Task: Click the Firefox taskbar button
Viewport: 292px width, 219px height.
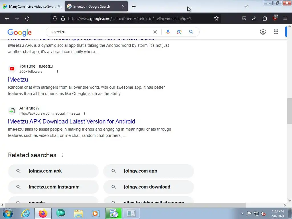Action: tap(43, 213)
